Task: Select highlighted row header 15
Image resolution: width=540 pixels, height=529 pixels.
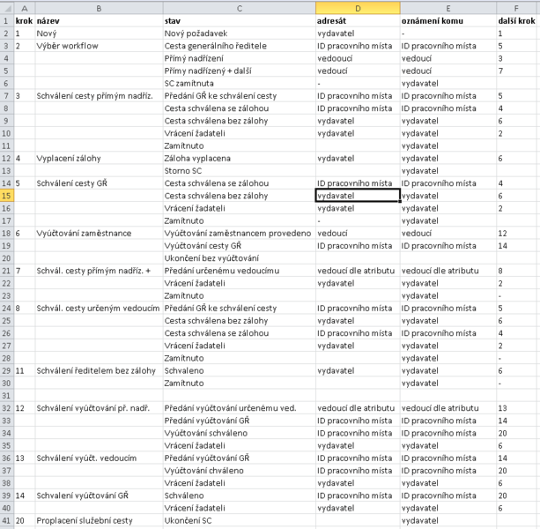Action: tap(7, 196)
